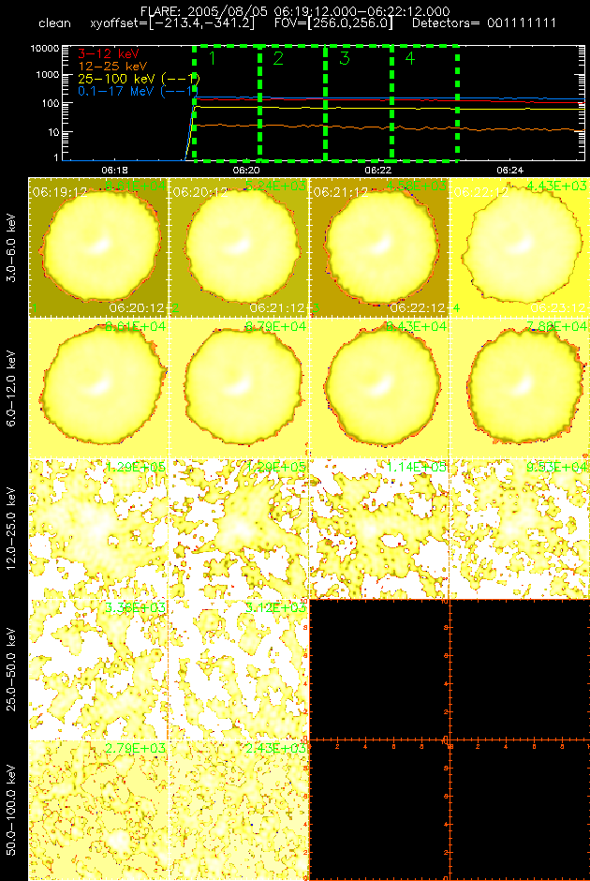
Task: Open the 3.0-6.0 keV image for interval 2
Action: [x=239, y=247]
